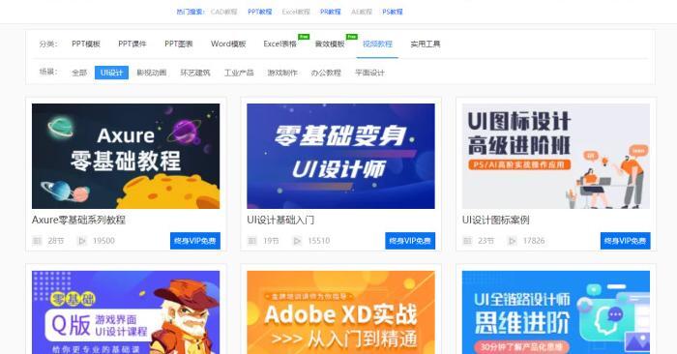Click 终身VIP免费 on the Axure course
The image size is (677, 354).
[195, 241]
